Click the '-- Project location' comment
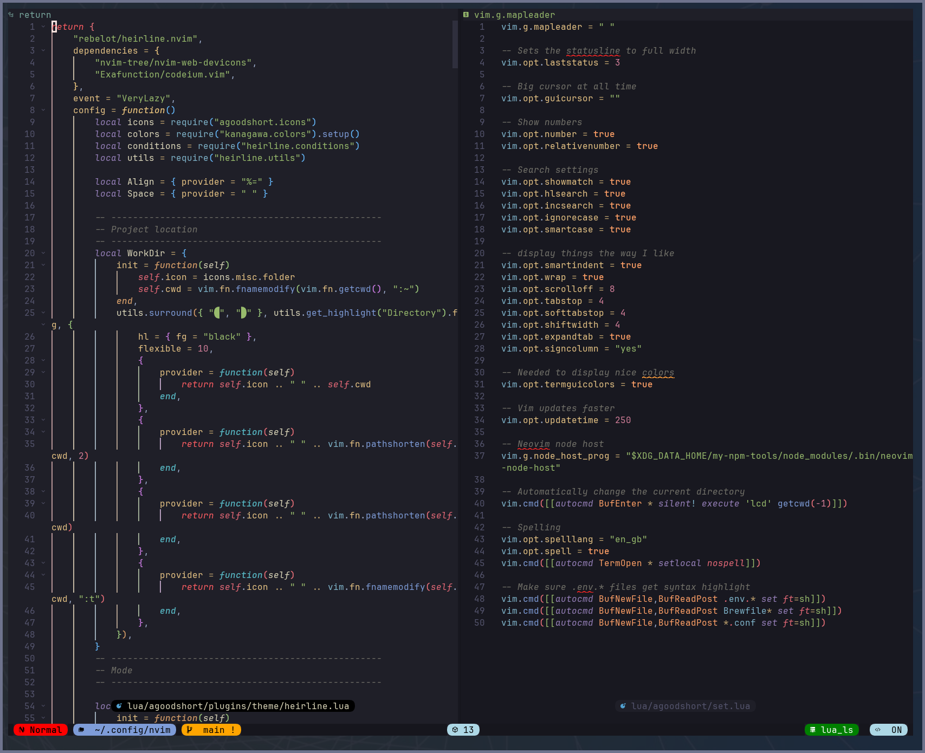This screenshot has height=753, width=925. pyautogui.click(x=146, y=229)
